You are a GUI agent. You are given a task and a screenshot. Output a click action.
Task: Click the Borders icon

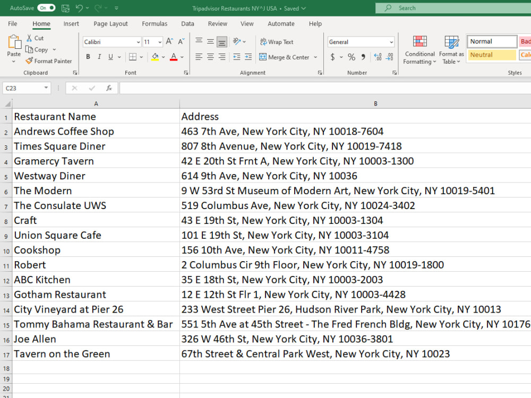point(133,57)
